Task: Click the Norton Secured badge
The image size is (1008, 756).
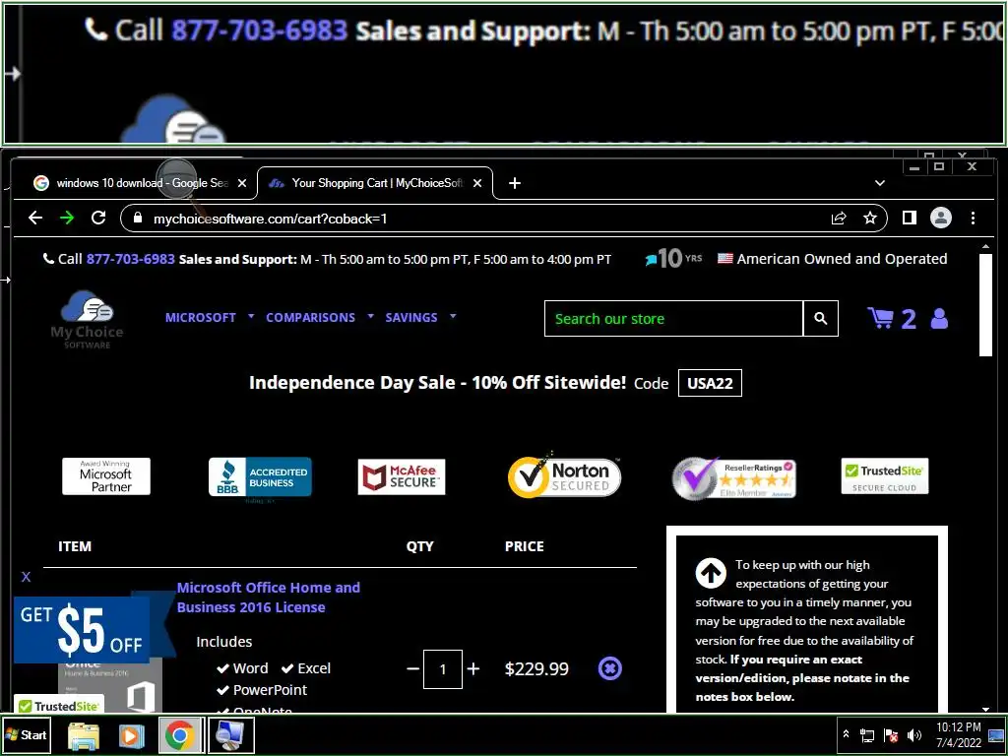Action: 564,477
